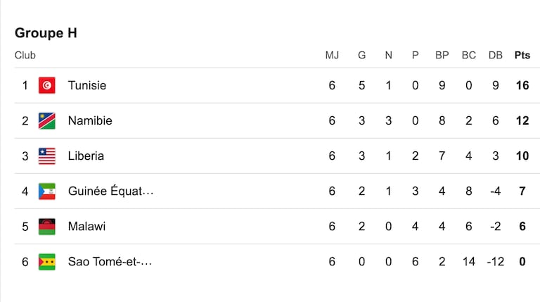Click the Tunisie flag icon

pyautogui.click(x=47, y=85)
